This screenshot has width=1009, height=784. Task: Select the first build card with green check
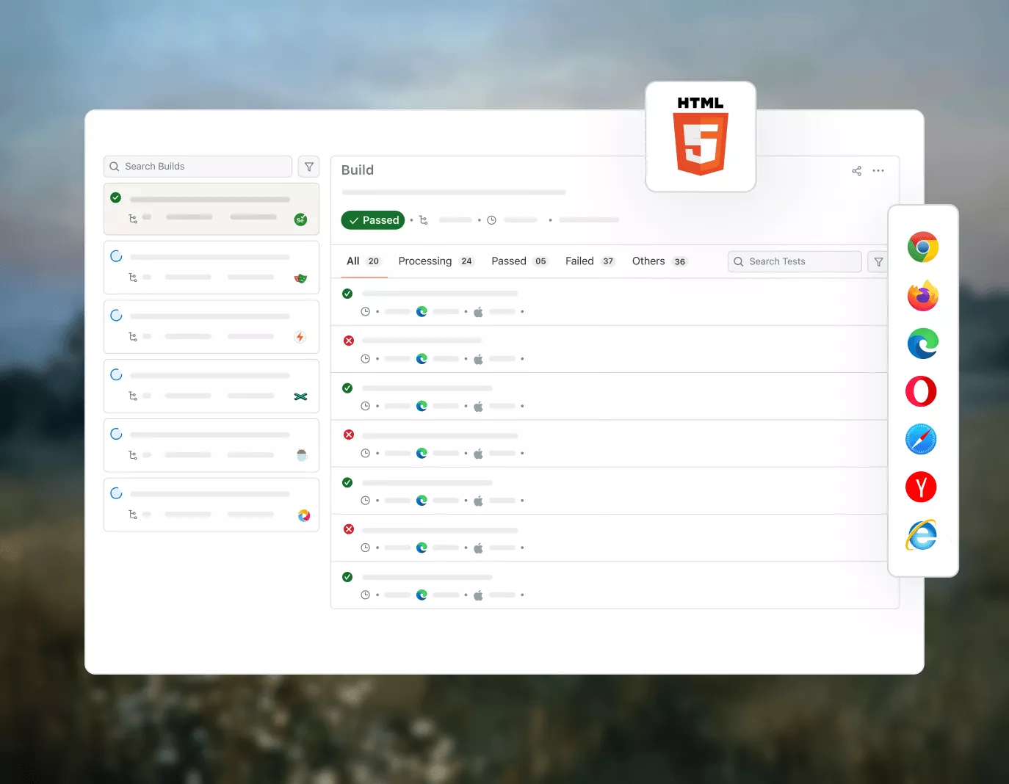point(211,209)
